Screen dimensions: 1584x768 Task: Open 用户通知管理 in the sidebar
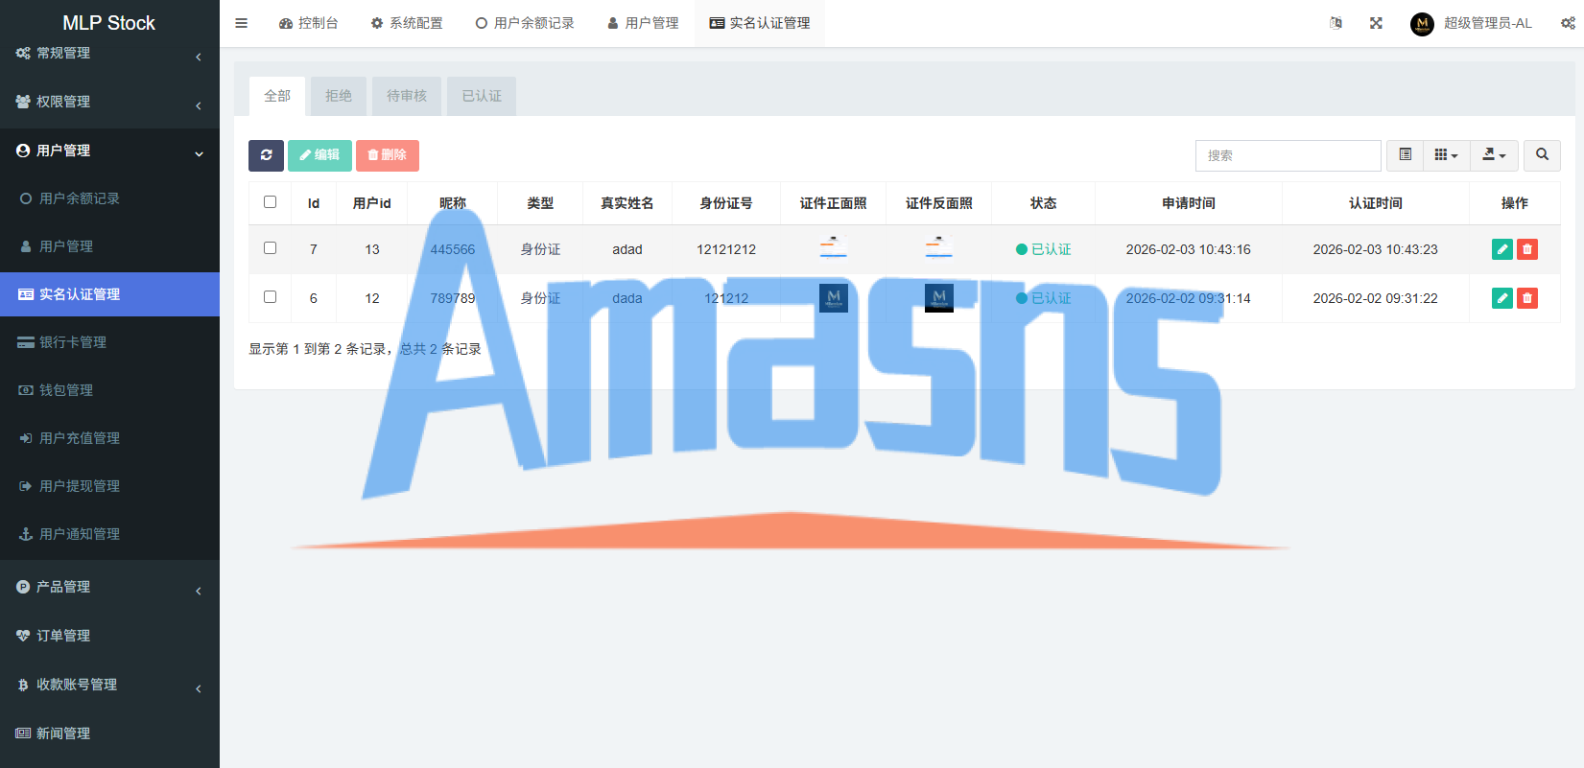(x=109, y=534)
